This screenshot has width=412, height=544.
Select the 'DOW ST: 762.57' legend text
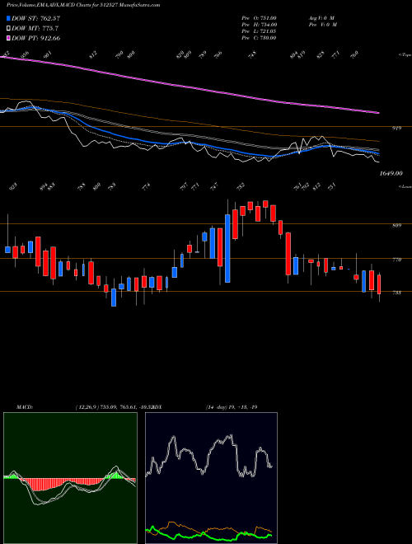click(36, 18)
